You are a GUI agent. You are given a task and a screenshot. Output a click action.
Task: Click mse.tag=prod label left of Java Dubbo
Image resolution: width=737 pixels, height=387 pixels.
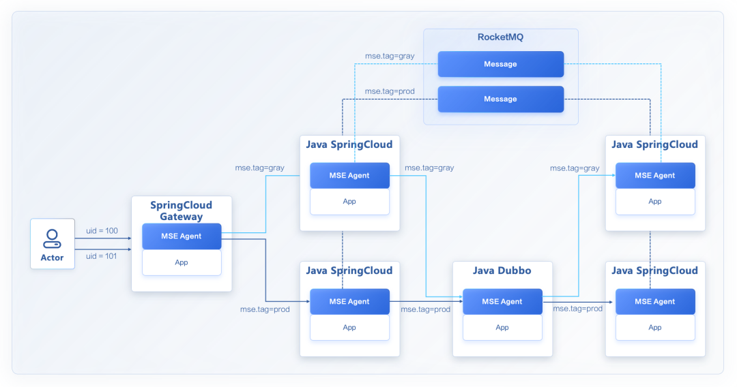[425, 309]
